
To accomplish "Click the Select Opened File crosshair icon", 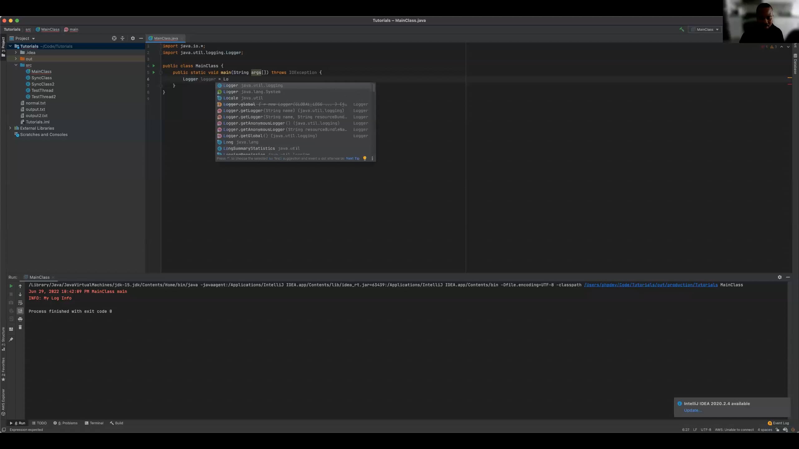I will [x=114, y=38].
